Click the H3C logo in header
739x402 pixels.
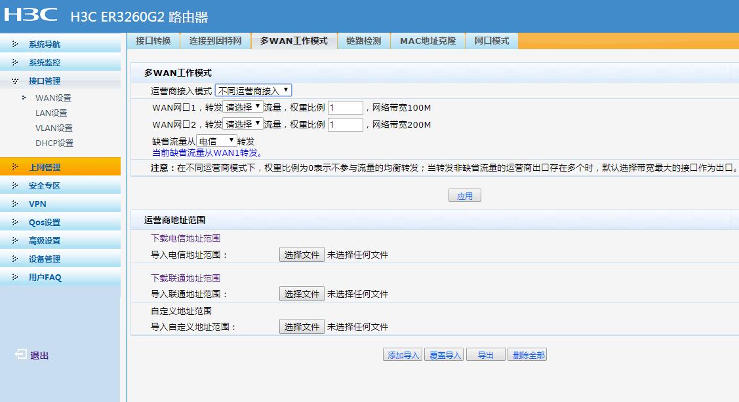coord(31,14)
